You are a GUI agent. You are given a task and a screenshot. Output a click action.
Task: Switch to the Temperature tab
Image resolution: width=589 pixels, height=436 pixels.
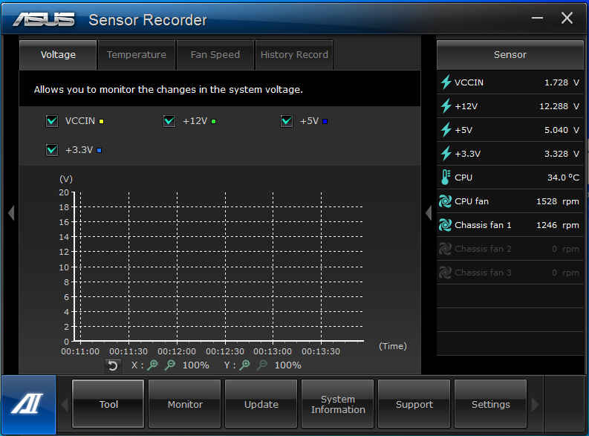pos(137,55)
